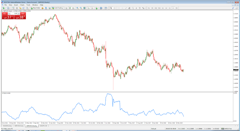Select the H4 timeframe
Viewport: 240px width, 131px height.
(166, 8)
